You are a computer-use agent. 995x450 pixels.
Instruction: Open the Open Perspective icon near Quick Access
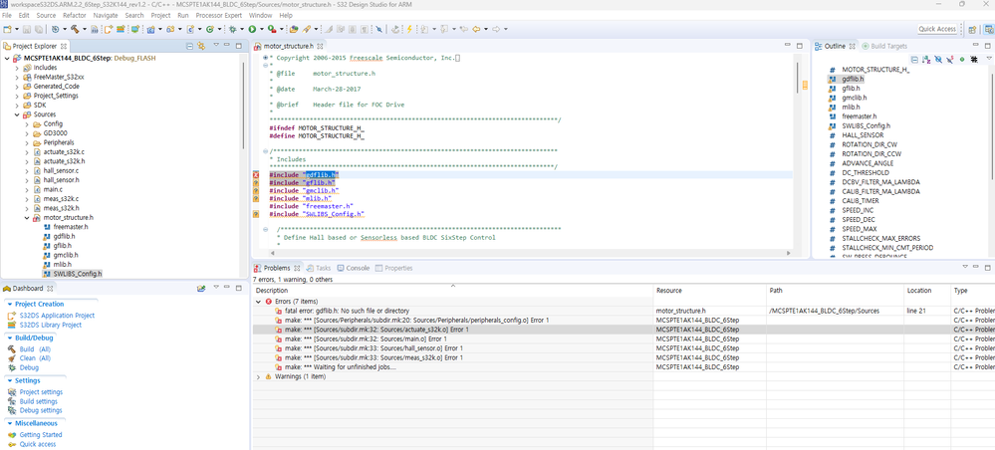pos(970,29)
